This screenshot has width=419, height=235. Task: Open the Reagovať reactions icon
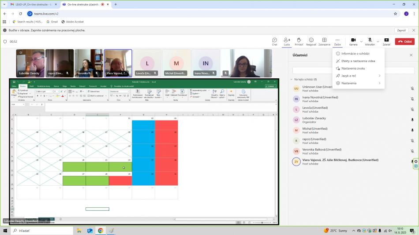coord(311,40)
